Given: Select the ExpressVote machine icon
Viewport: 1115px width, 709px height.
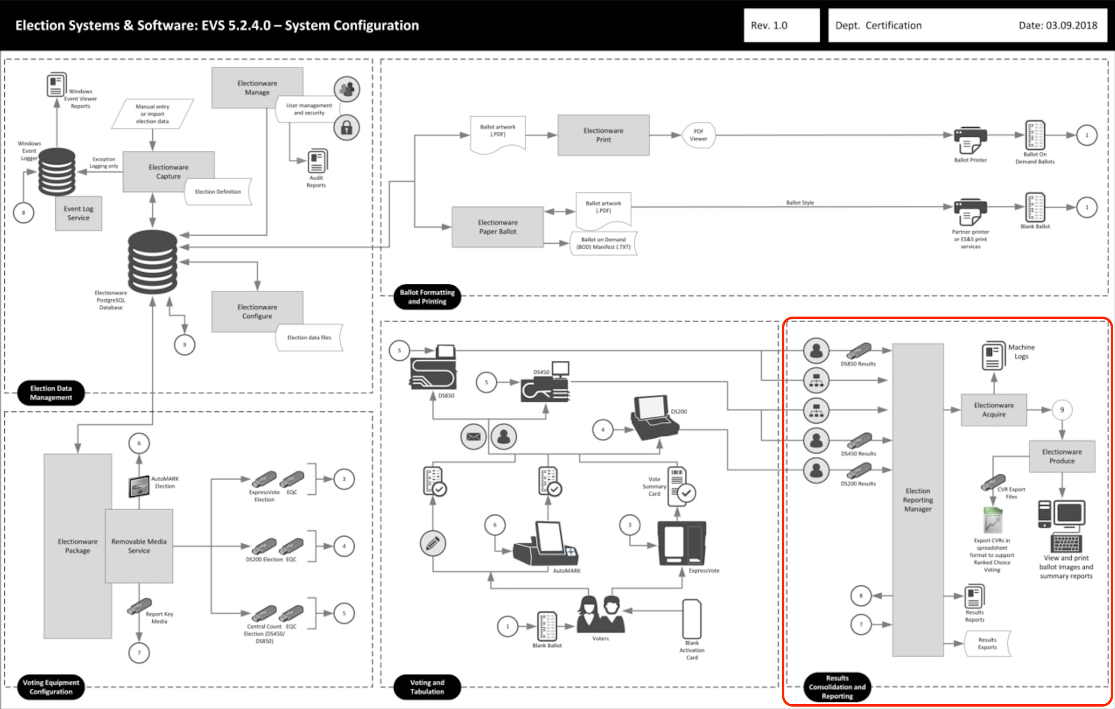Looking at the screenshot, I should tap(681, 543).
